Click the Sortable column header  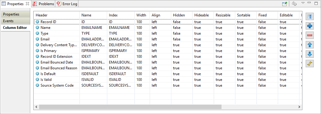click(243, 15)
